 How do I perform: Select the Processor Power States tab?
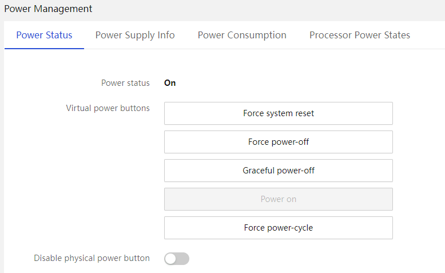pyautogui.click(x=360, y=35)
